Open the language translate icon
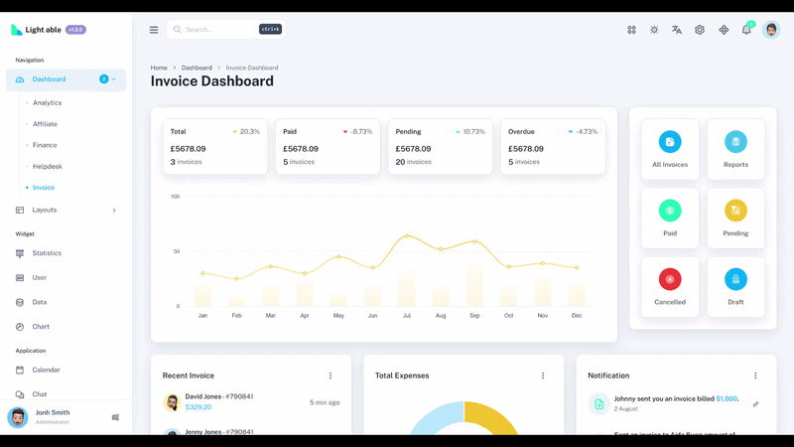 677,30
